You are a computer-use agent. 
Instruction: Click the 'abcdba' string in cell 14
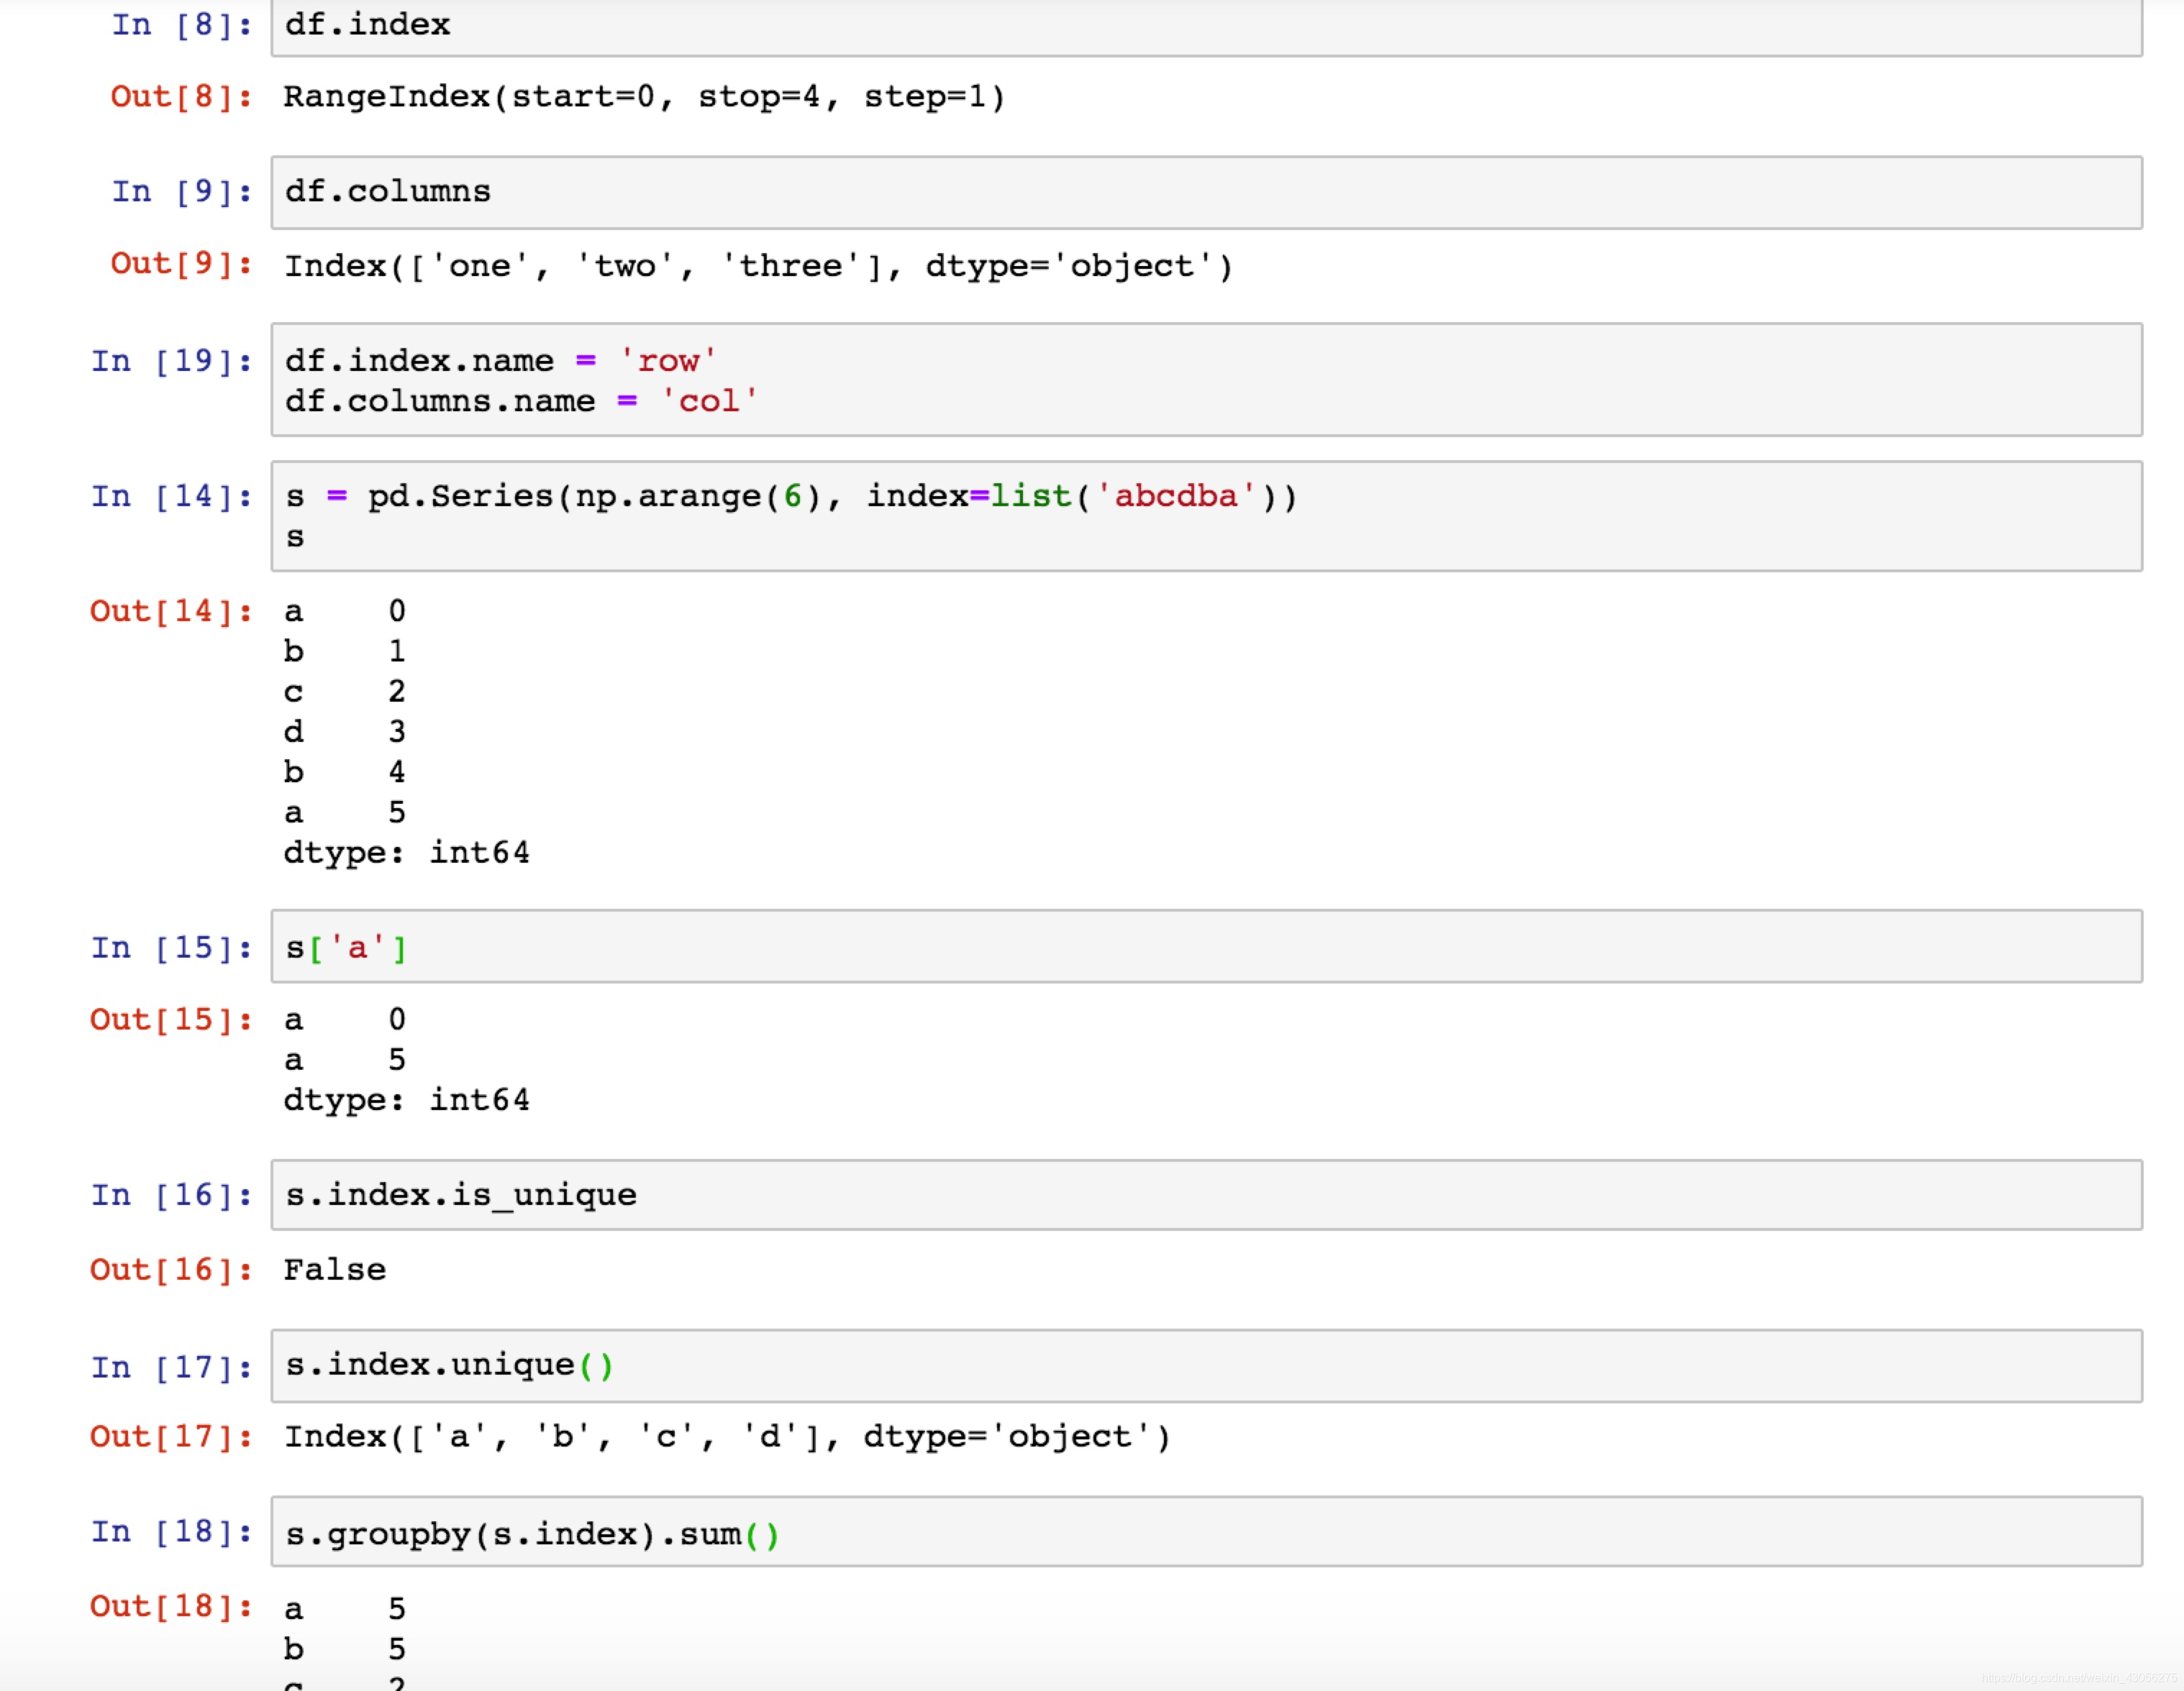1176,497
